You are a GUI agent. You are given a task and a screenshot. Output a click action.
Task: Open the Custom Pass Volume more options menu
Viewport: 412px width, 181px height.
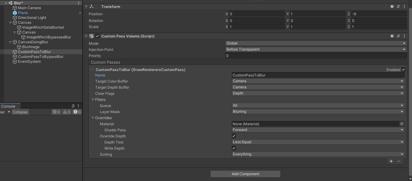(404, 36)
